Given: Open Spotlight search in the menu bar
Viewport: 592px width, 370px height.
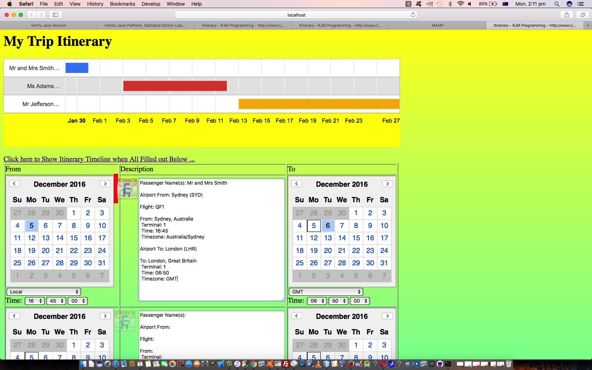Looking at the screenshot, I should tap(557, 4).
